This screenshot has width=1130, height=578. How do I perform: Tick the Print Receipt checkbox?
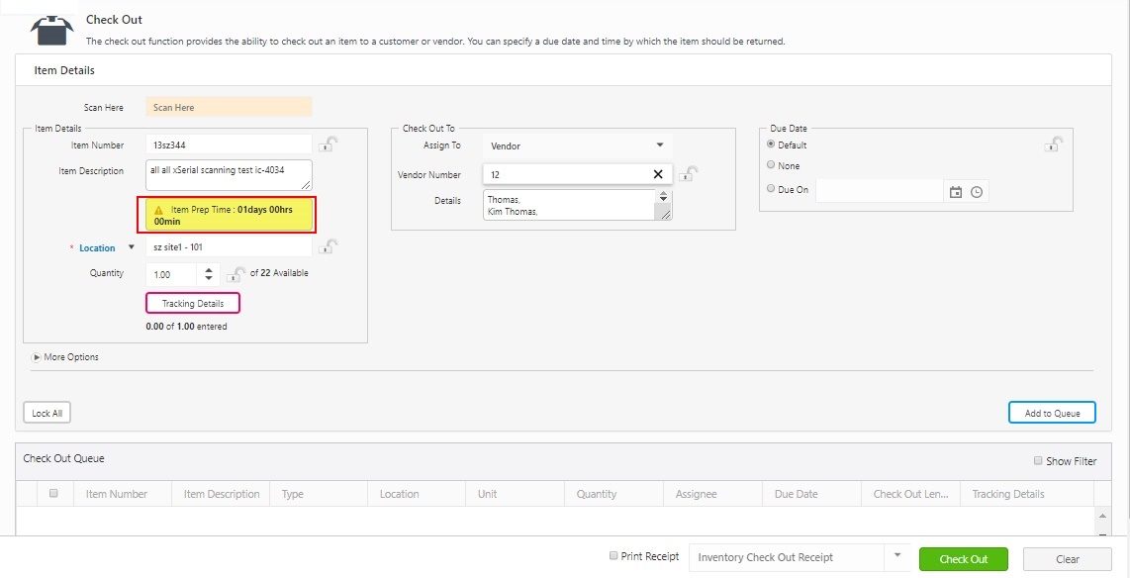click(613, 556)
